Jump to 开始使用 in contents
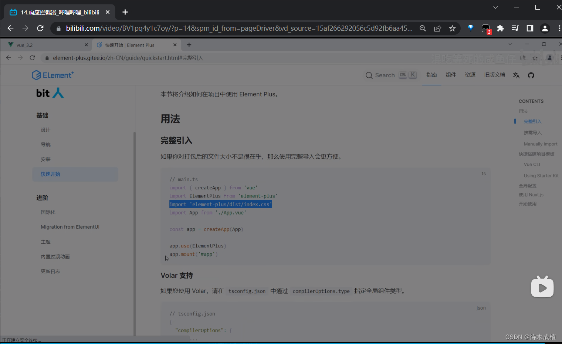The height and width of the screenshot is (344, 562). (x=528, y=204)
